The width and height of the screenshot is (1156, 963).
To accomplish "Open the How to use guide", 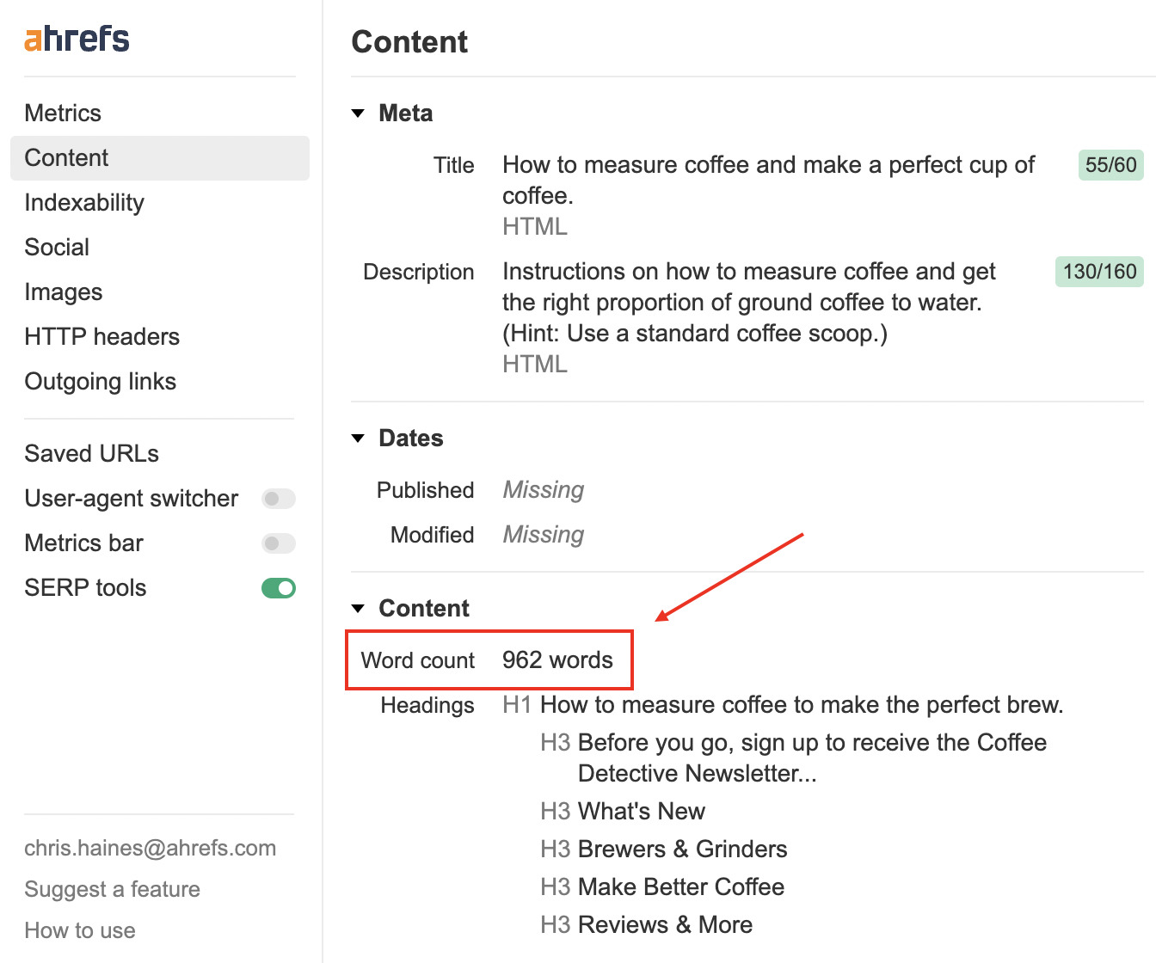I will (79, 930).
